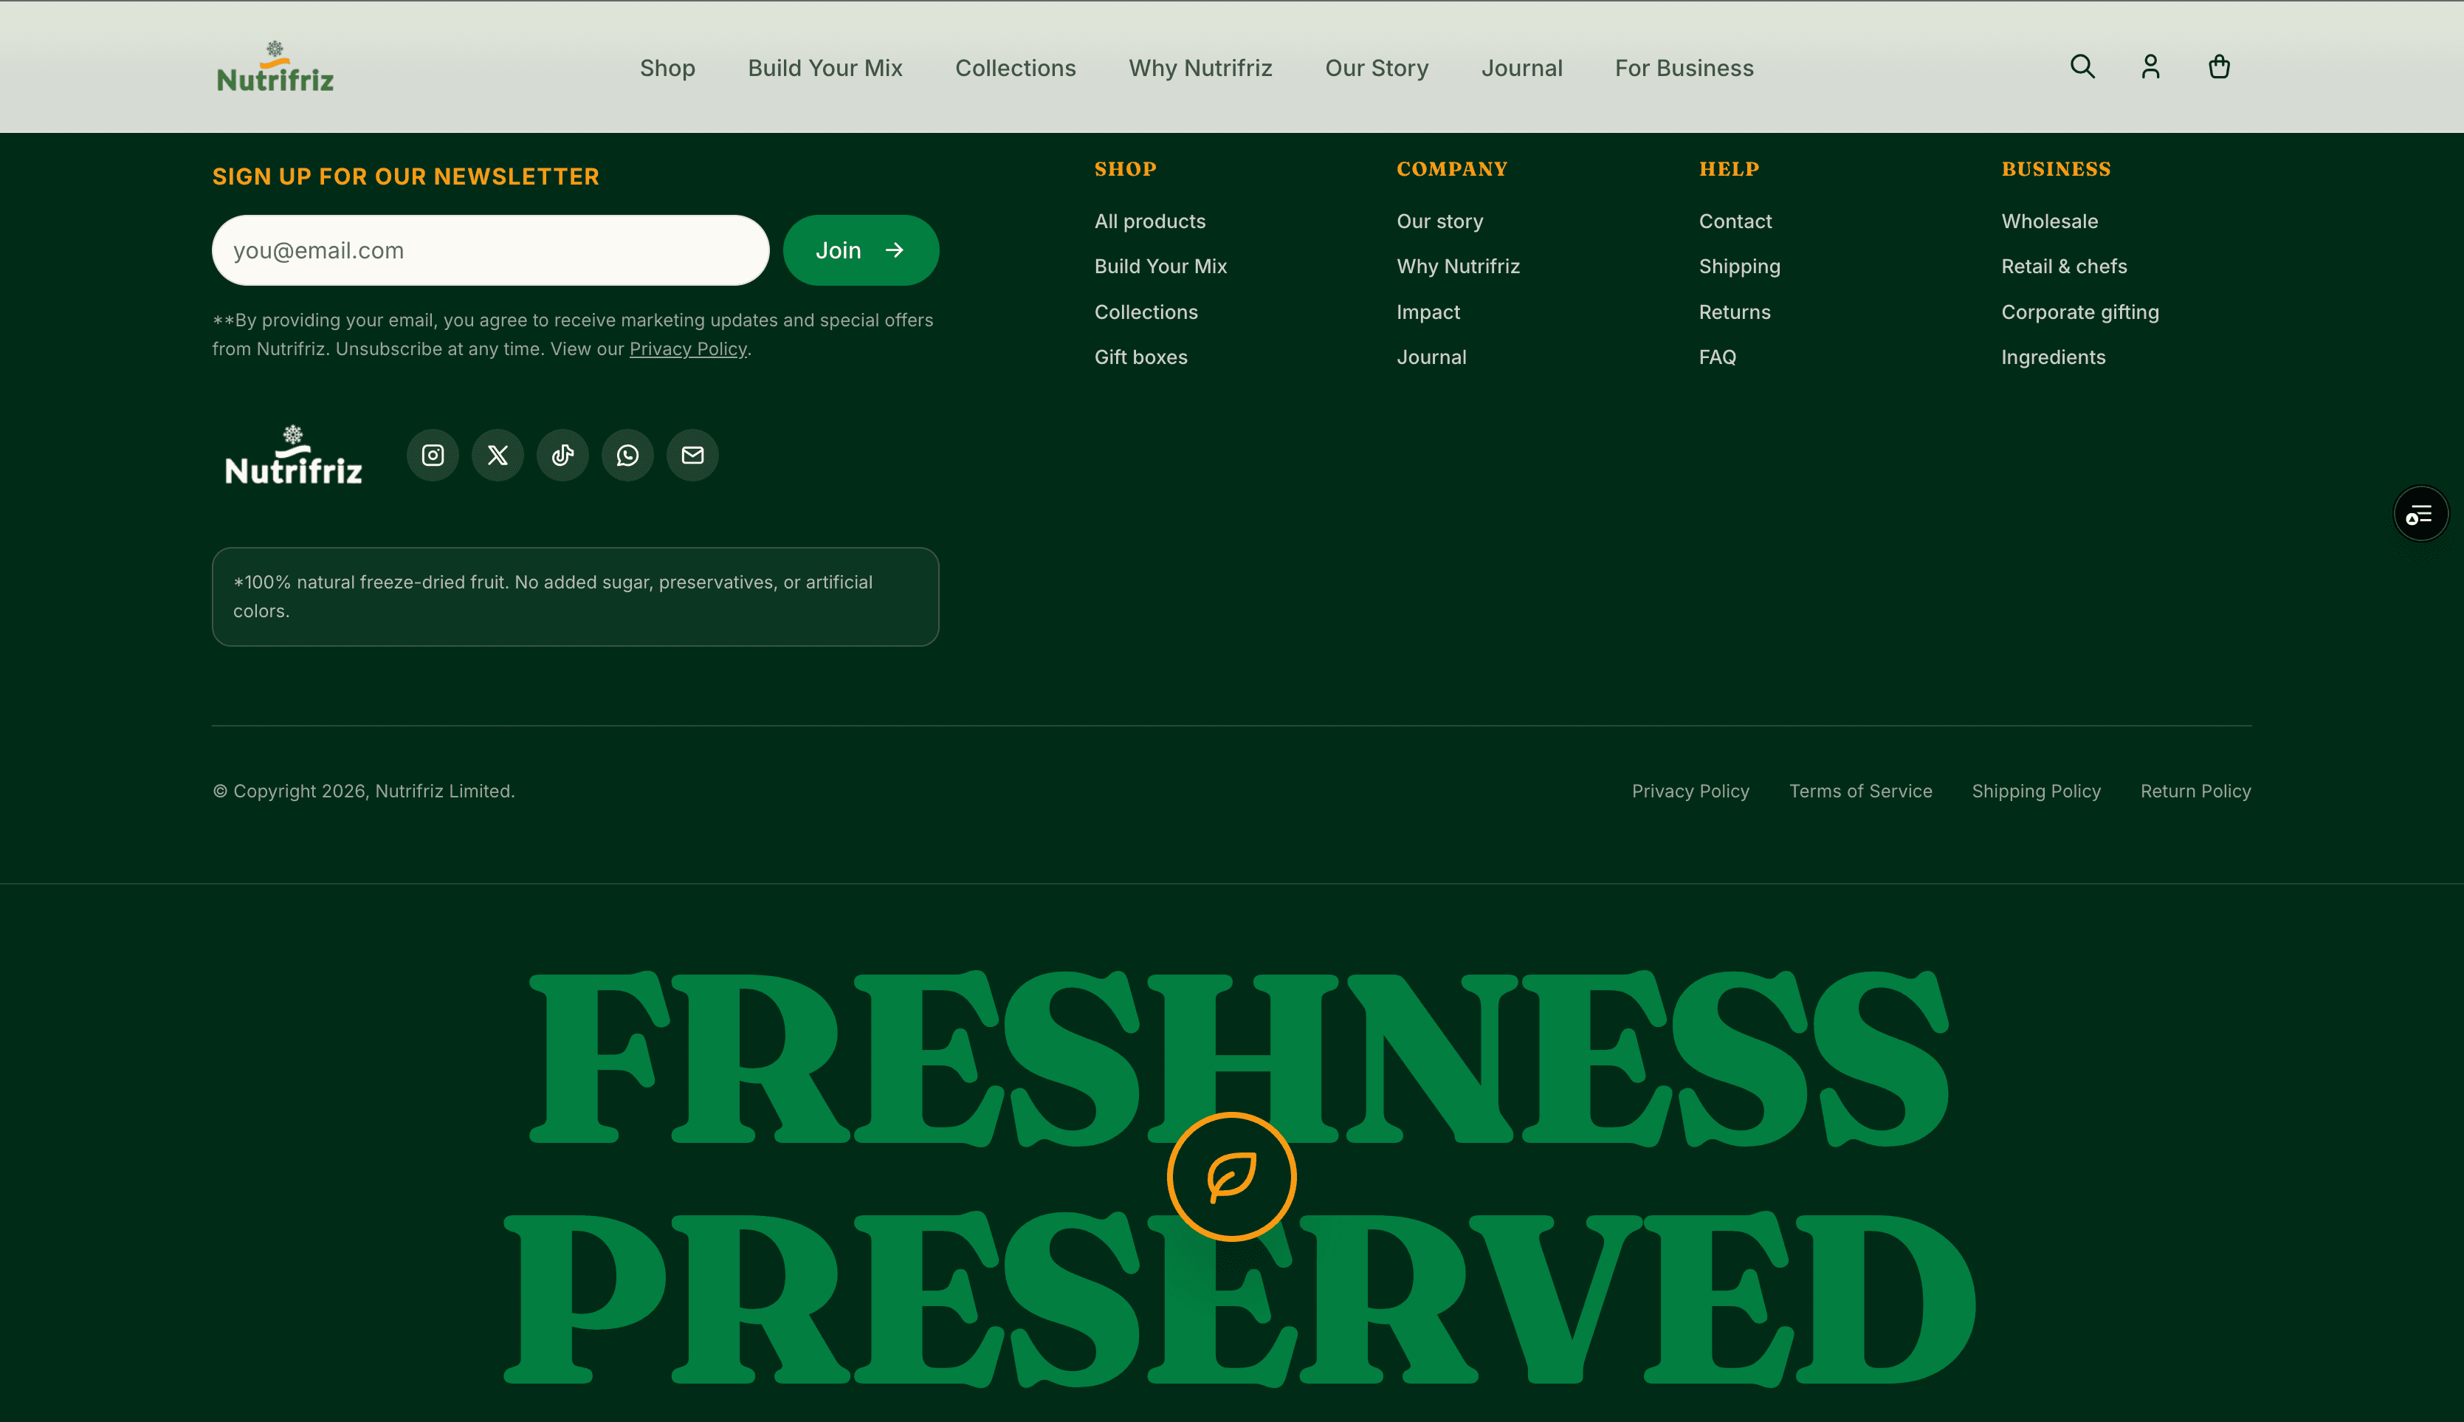Viewport: 2464px width, 1422px height.
Task: Visit the X (Twitter) social icon
Action: [498, 455]
